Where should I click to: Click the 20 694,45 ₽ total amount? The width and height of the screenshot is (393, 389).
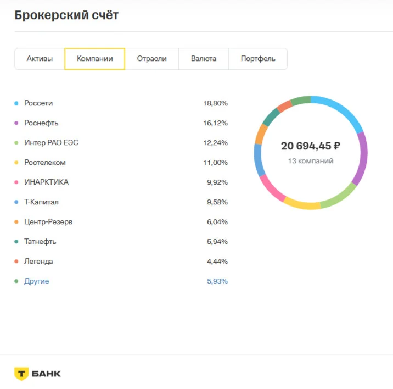311,146
